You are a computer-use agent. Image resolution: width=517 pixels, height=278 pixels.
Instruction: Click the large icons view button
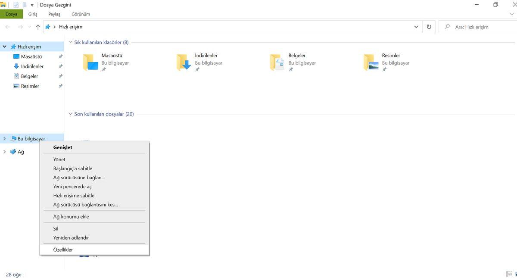coord(515,274)
